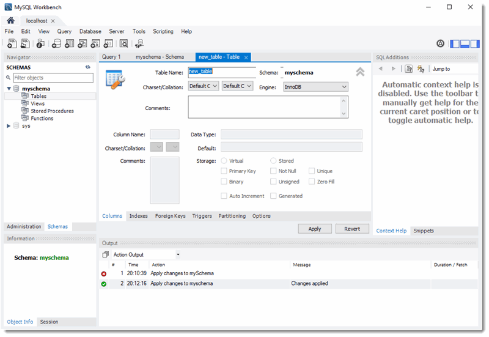Screen dimensions: 489x337
Task: Click the Revert button
Action: (x=352, y=229)
